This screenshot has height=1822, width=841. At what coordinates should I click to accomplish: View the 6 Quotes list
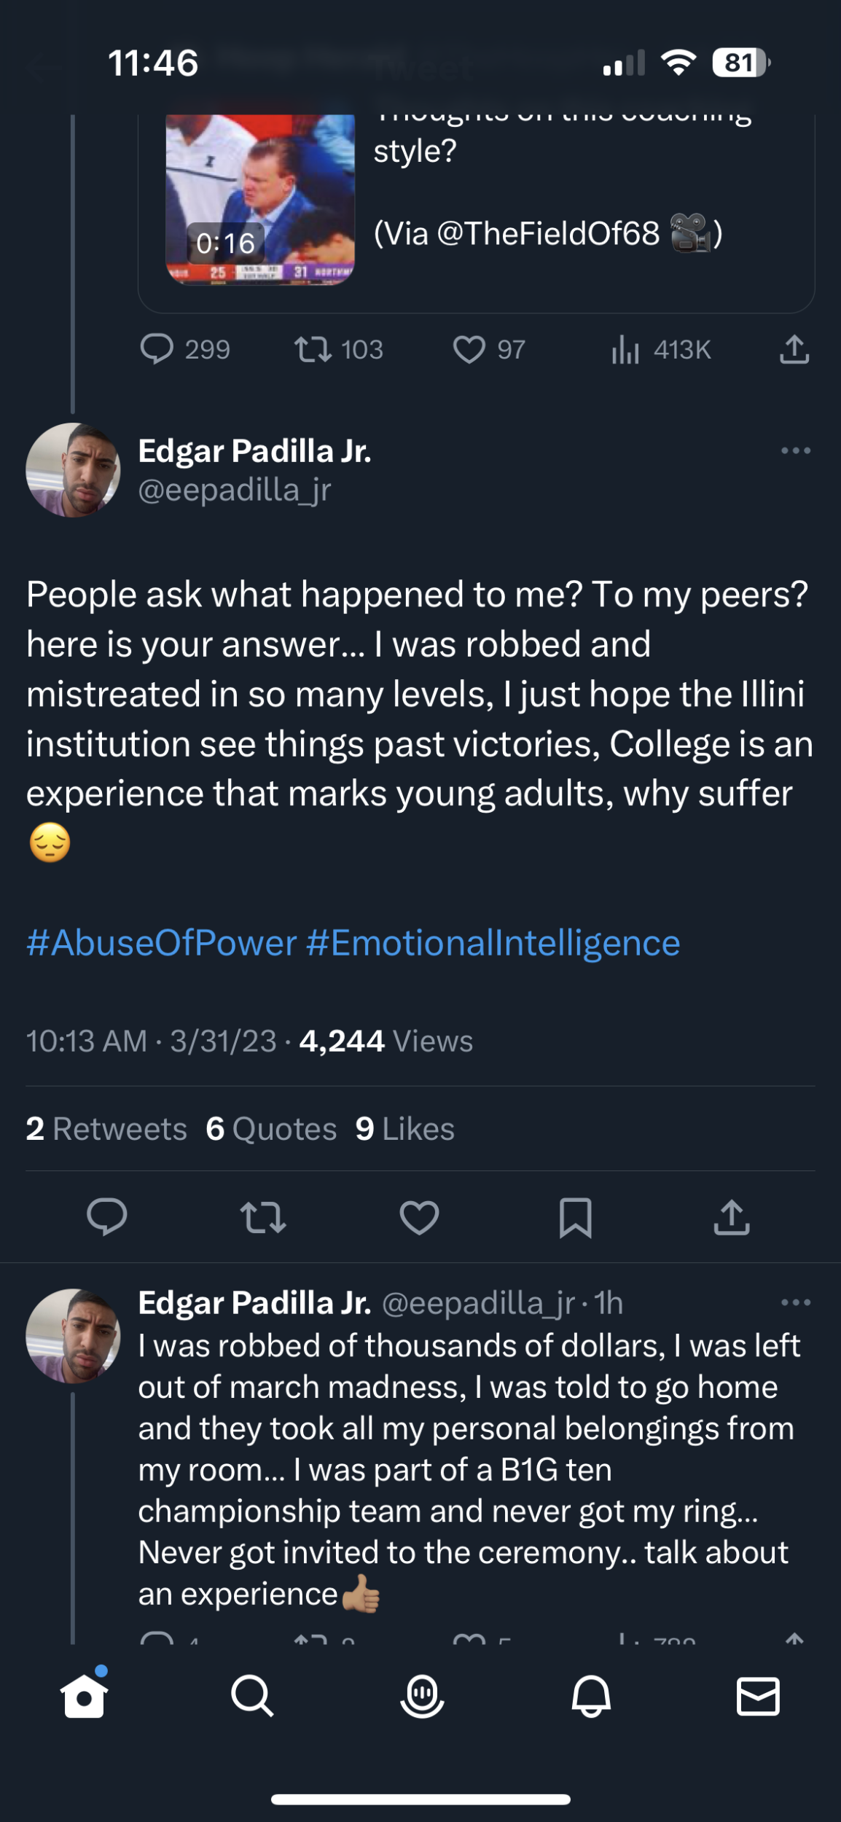coord(271,1129)
